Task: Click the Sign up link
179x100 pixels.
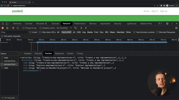Action: click(163, 11)
